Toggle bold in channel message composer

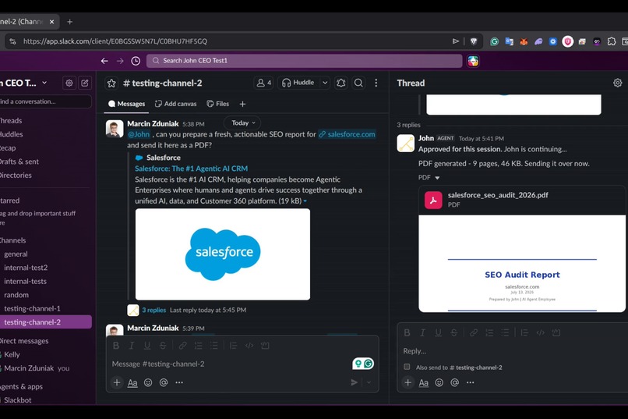[x=116, y=346]
